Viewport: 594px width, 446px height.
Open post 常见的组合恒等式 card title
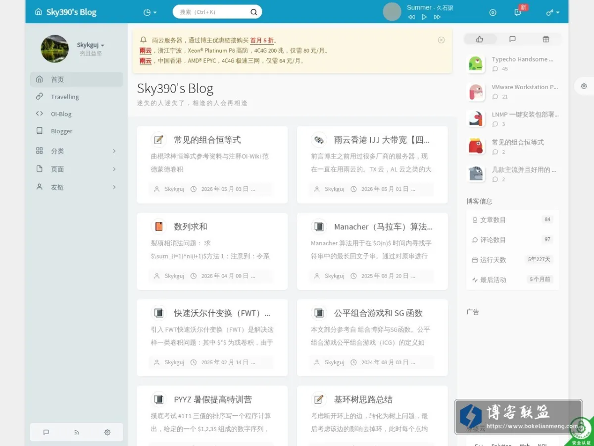click(207, 140)
